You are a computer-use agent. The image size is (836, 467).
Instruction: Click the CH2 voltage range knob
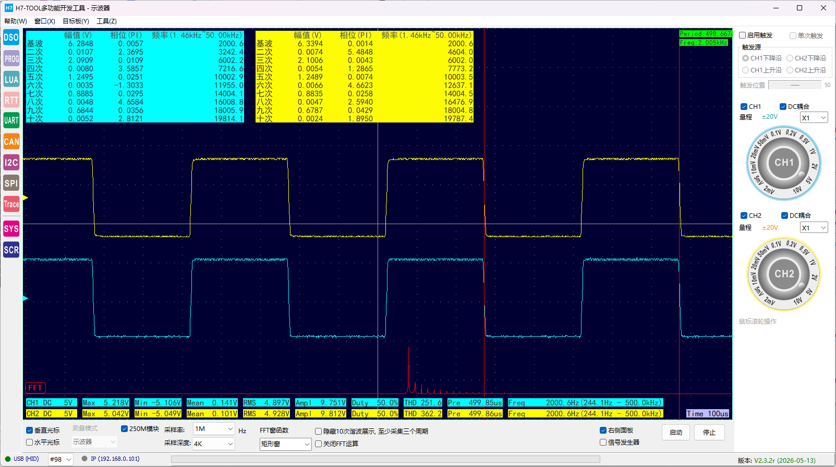pyautogui.click(x=784, y=274)
